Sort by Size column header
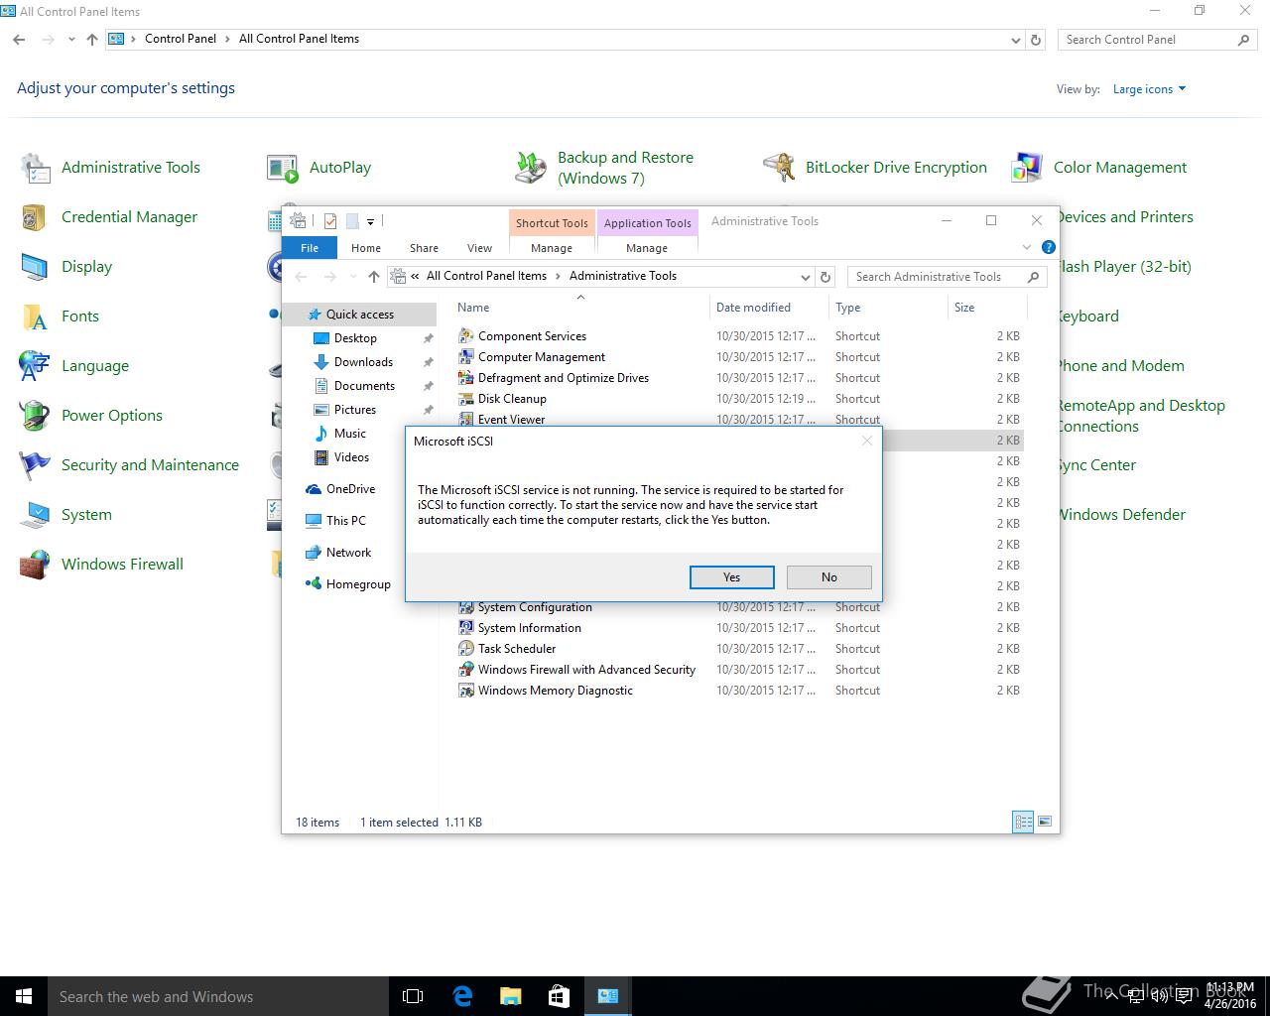Screen dimensions: 1270x1016 [x=987, y=308]
